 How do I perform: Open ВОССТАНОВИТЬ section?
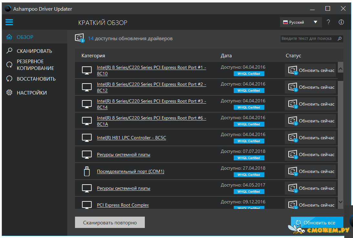click(36, 79)
